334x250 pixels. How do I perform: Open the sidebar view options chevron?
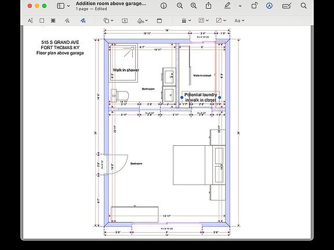(x=68, y=6)
